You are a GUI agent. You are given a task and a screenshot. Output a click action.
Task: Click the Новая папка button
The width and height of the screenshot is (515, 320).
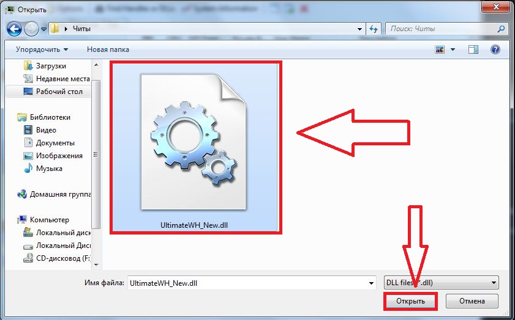click(108, 49)
